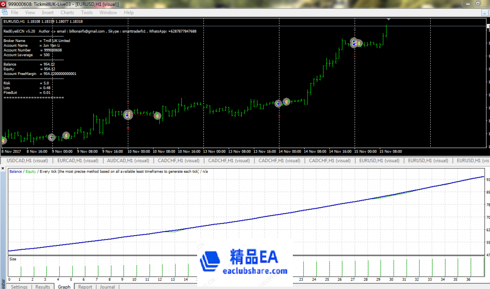The image size is (490, 289).
Task: Open the Window menu
Action: tap(108, 12)
